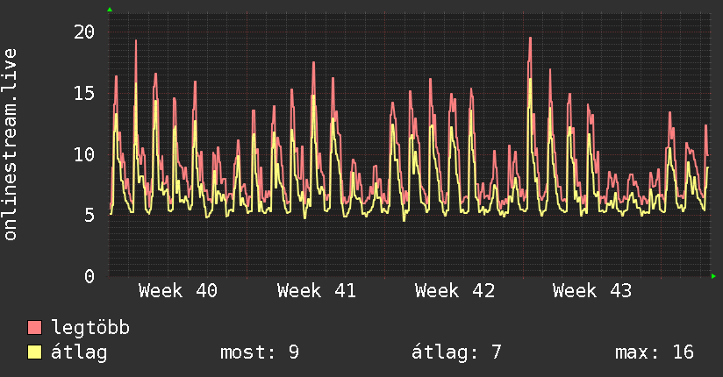723x377 pixels.
Task: Click the 'most: 9' current value
Action: pyautogui.click(x=260, y=352)
